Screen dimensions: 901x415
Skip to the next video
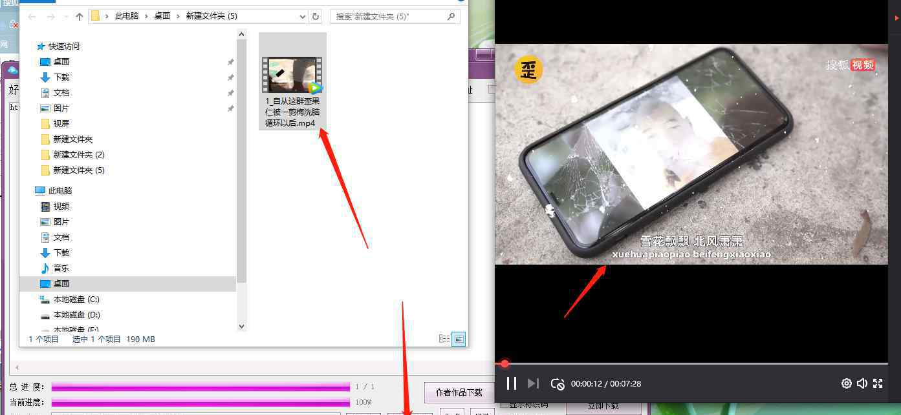point(533,383)
